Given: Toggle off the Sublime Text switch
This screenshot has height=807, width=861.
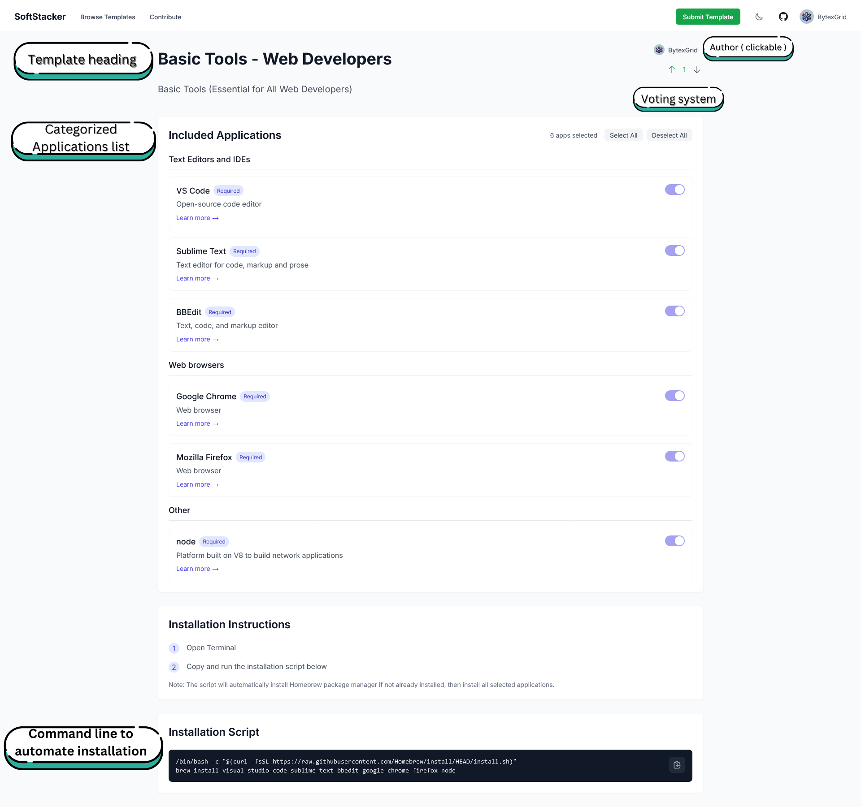Looking at the screenshot, I should click(675, 250).
